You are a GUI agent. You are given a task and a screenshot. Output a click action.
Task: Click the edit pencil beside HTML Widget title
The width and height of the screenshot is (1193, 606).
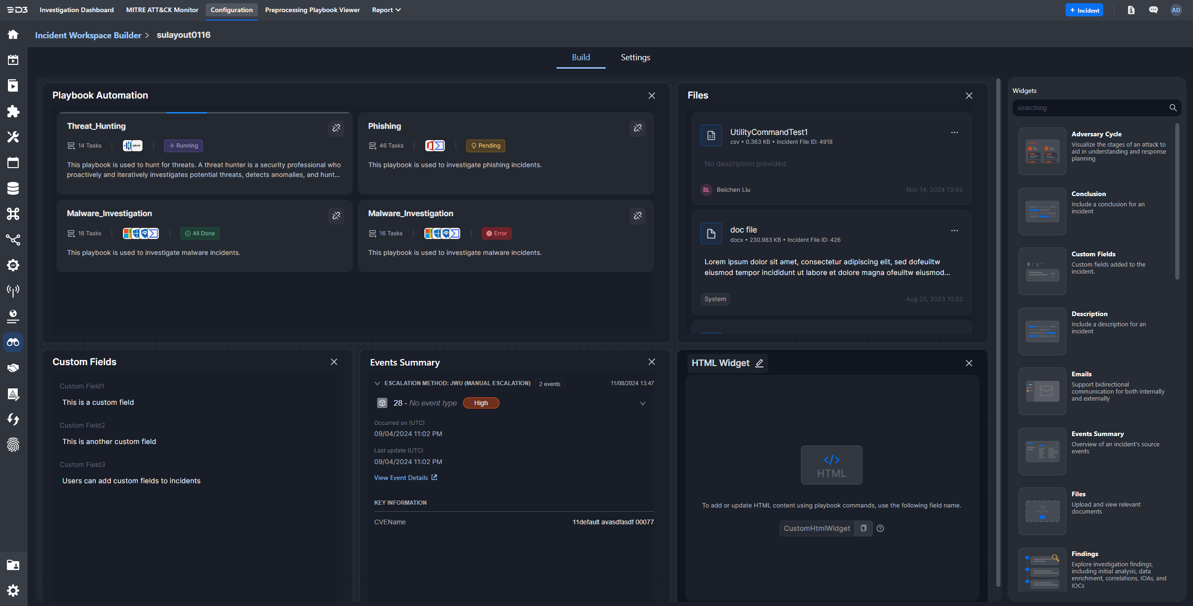coord(759,363)
